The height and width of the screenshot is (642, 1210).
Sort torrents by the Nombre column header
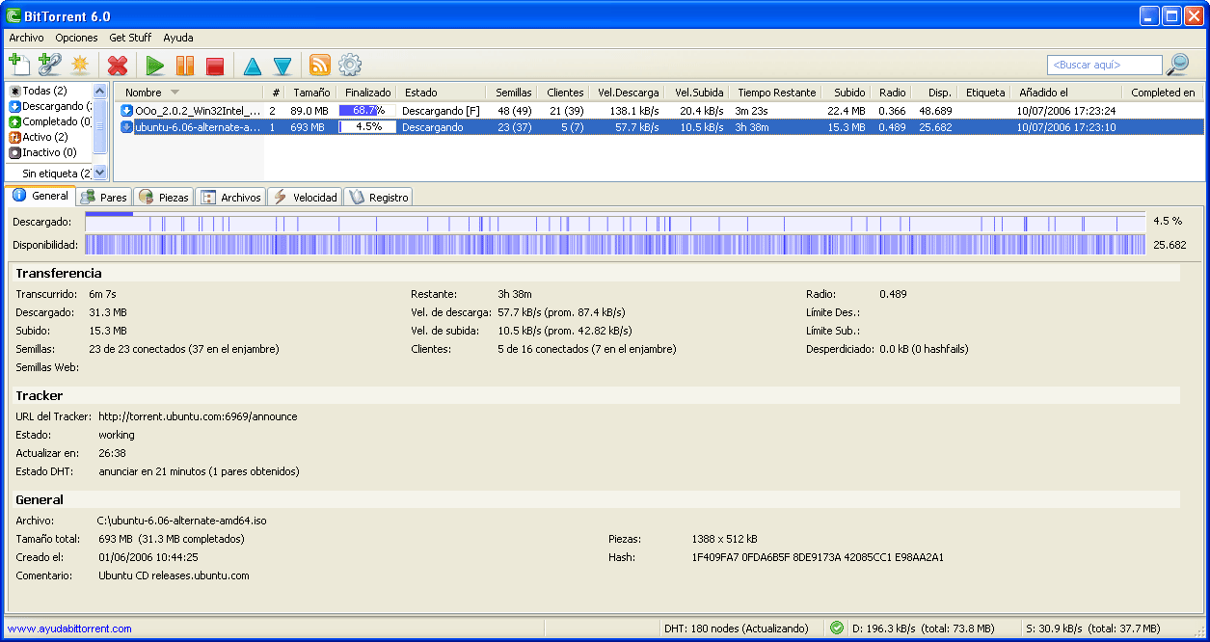coord(189,93)
